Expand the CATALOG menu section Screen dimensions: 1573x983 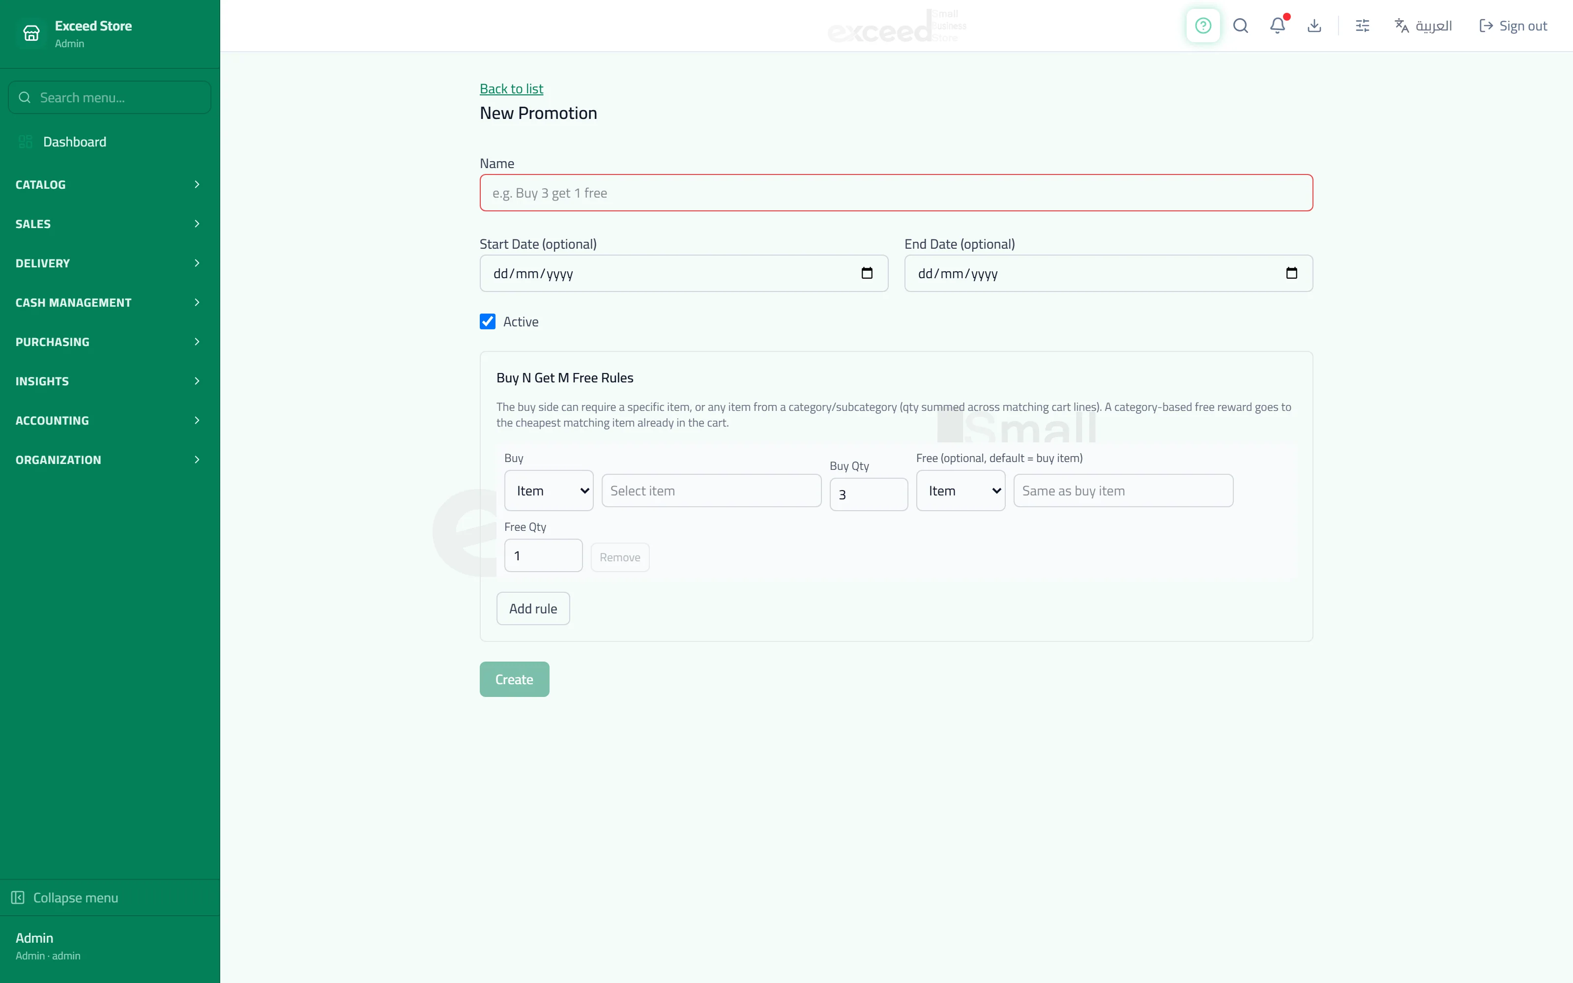point(109,185)
